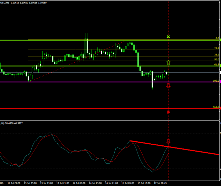
Task: Click the 23.6 Fibonacci level label
Action: coord(217,49)
